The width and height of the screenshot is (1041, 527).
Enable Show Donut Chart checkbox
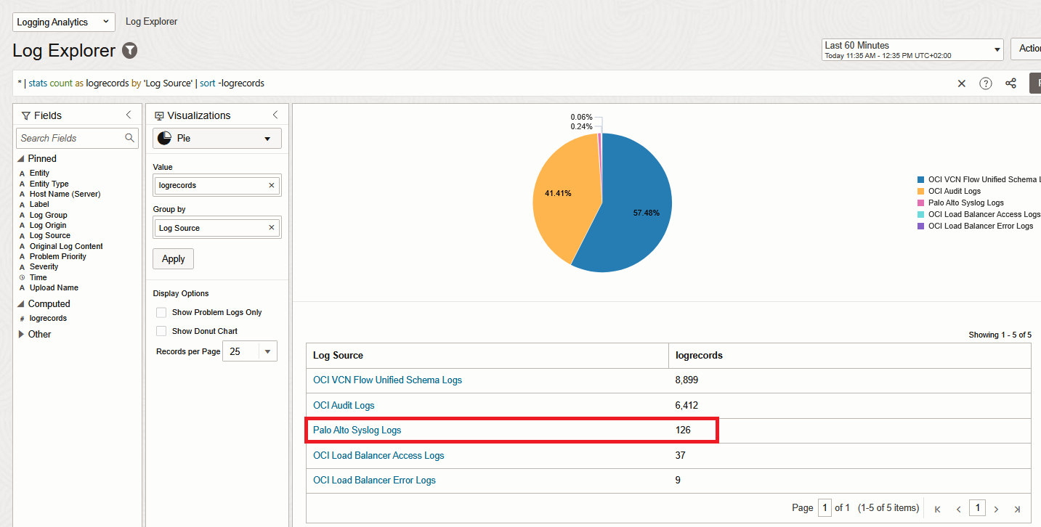tap(161, 331)
